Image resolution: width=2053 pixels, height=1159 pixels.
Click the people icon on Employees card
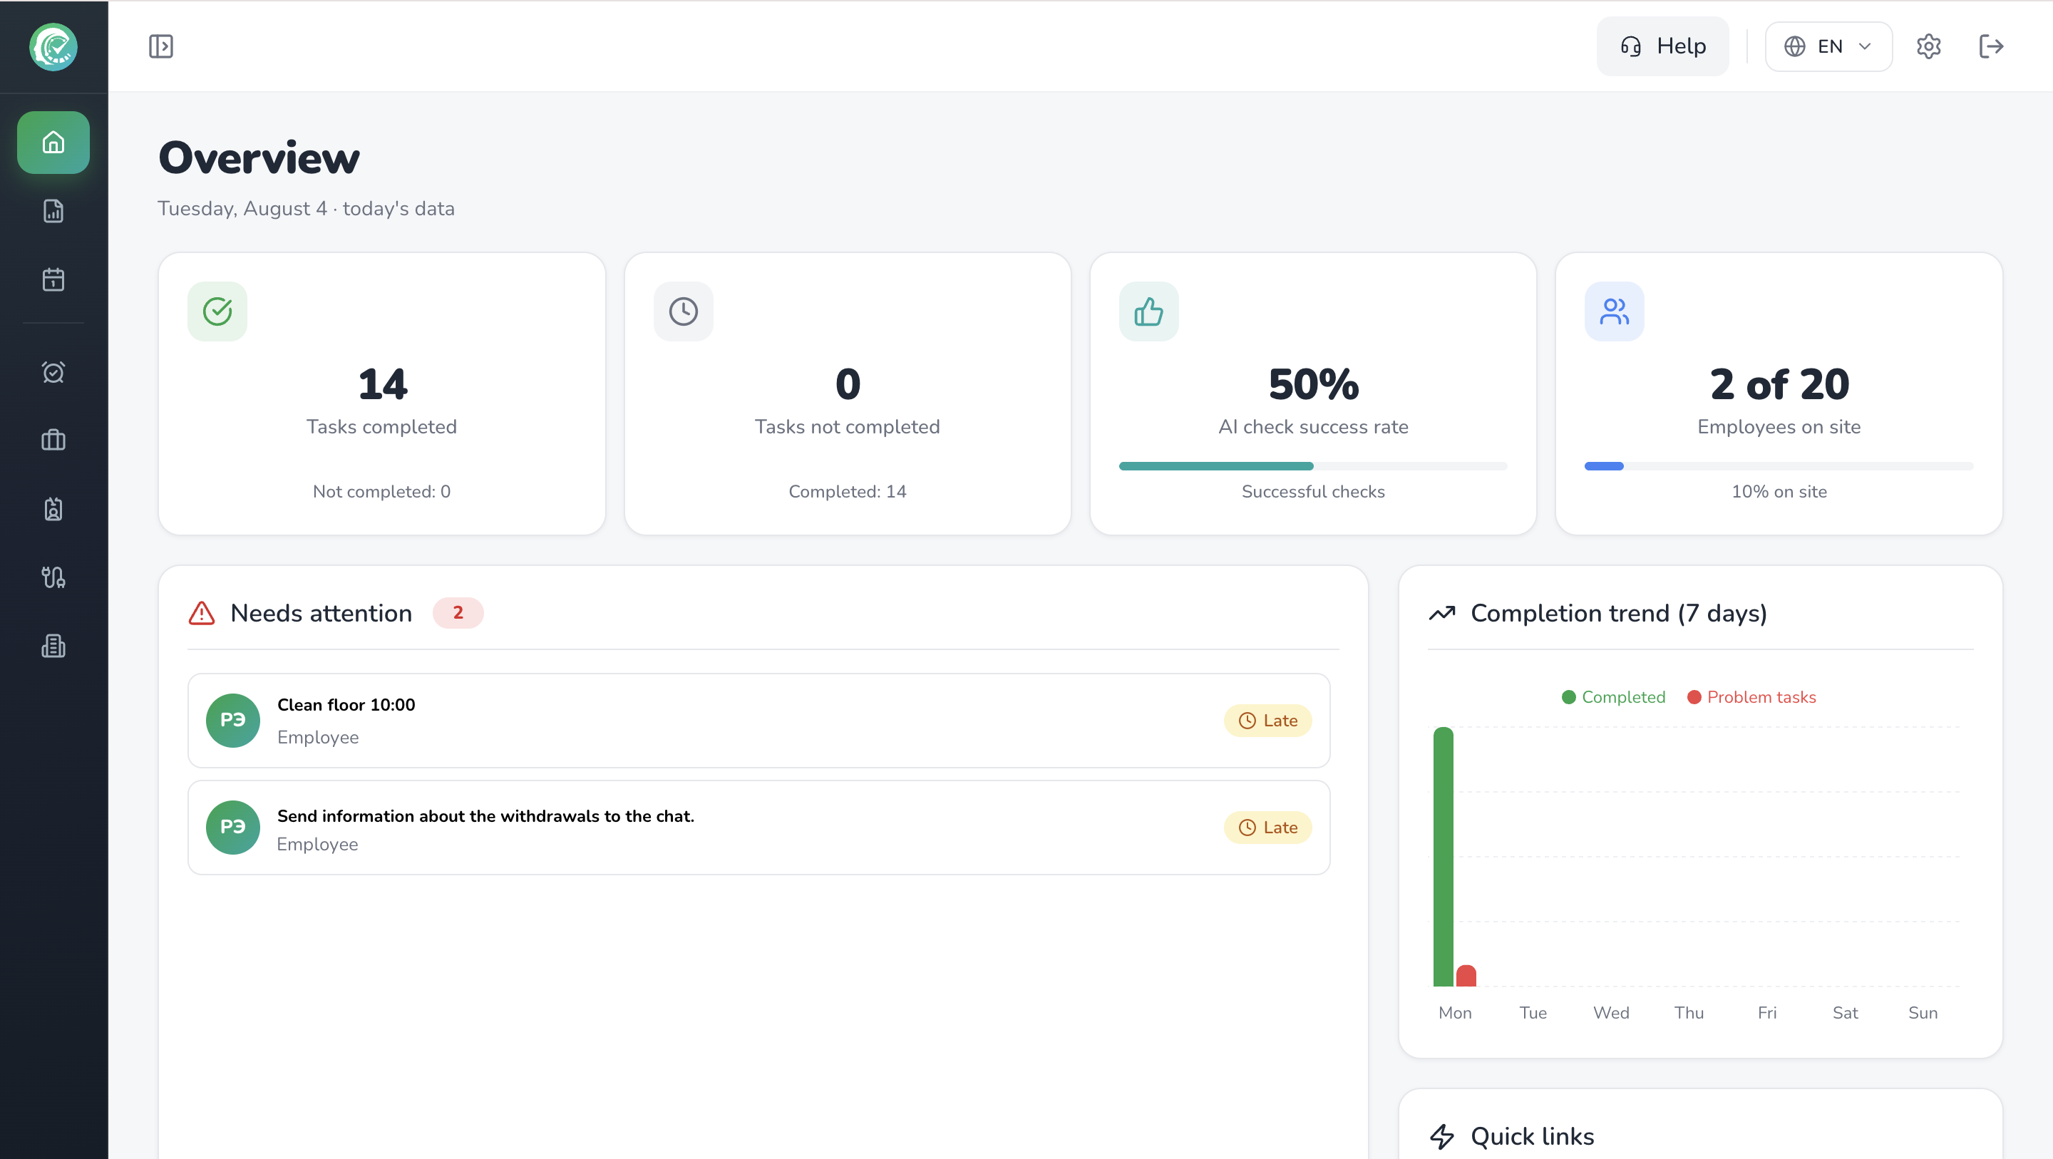[x=1615, y=311]
